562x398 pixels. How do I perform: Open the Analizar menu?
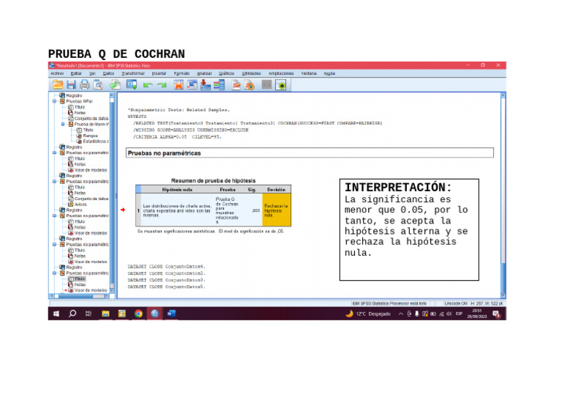(x=204, y=73)
